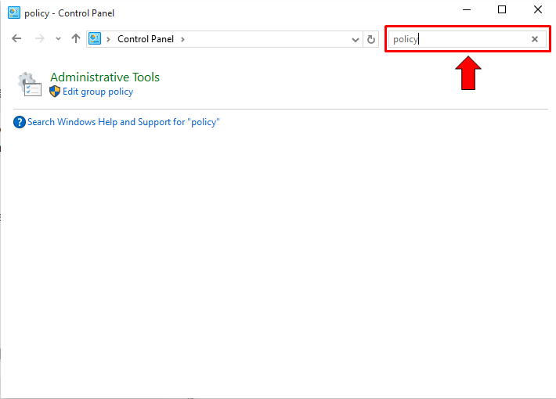Image resolution: width=556 pixels, height=399 pixels.
Task: Open the Edit group policy link
Action: point(98,92)
